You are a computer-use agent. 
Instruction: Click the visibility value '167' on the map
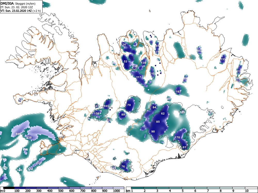(x=179, y=92)
